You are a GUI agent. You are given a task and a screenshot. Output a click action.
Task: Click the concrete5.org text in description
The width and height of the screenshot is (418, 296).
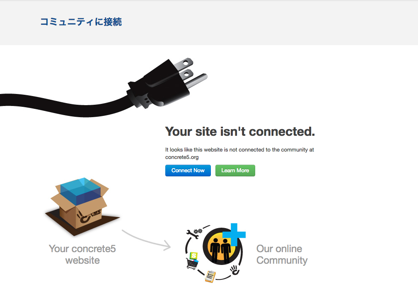[182, 157]
